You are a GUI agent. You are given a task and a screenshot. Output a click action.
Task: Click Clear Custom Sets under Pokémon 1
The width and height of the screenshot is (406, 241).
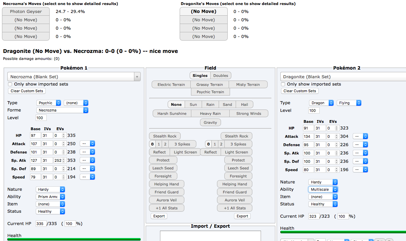[27, 91]
